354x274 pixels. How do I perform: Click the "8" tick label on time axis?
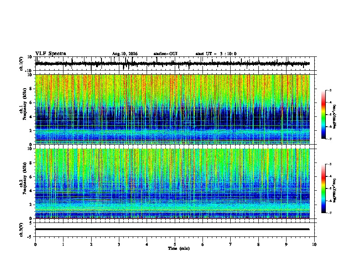258,244
